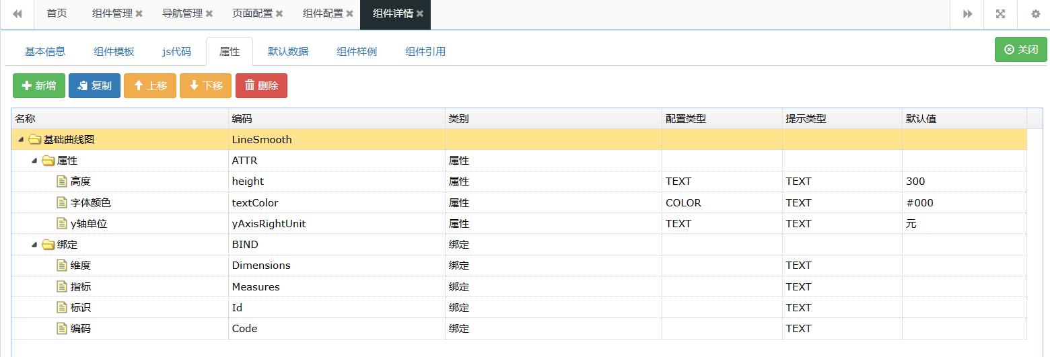This screenshot has height=357, width=1050.
Task: Collapse the 属性 folder node arrow
Action: 34,161
